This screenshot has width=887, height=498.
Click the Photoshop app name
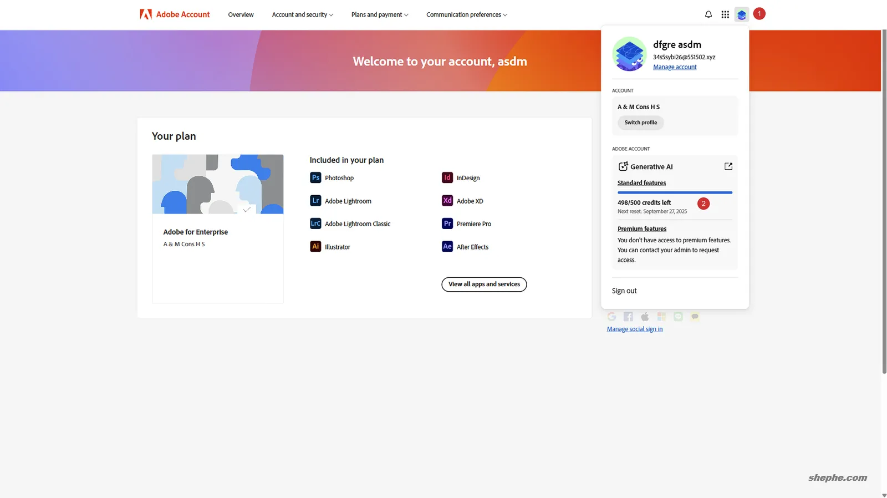click(339, 178)
